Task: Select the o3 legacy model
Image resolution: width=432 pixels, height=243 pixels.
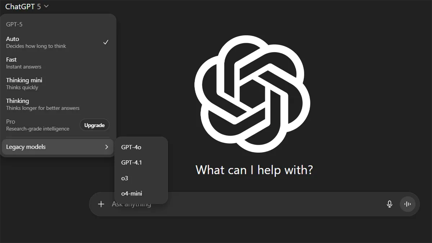Action: [125, 178]
